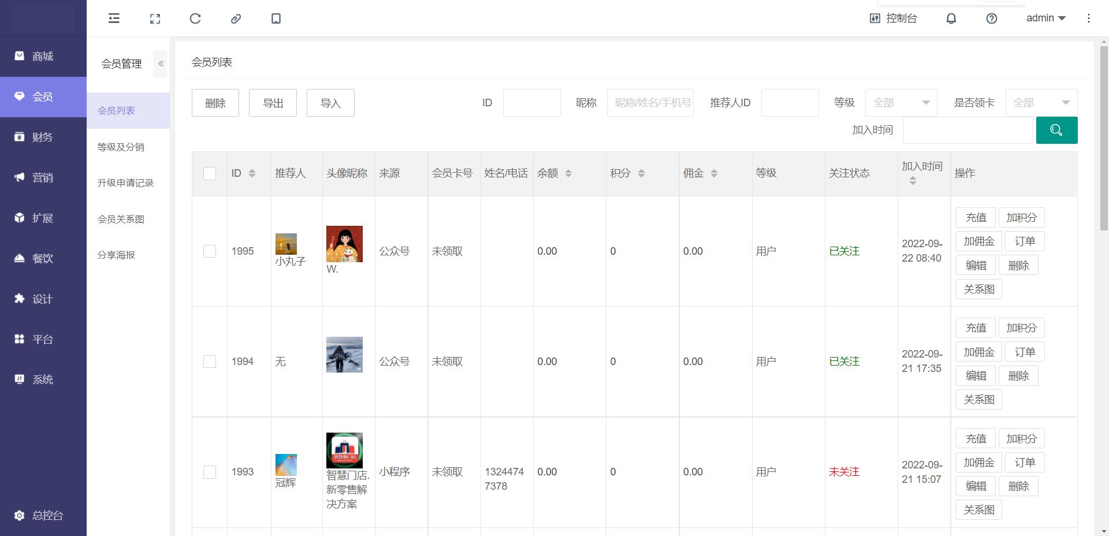This screenshot has width=1109, height=536.
Task: Click the mobile device preview icon
Action: point(276,18)
